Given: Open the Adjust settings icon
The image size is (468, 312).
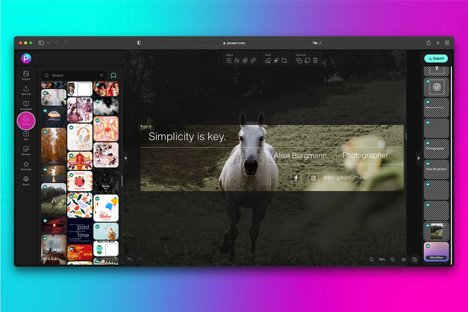Looking at the screenshot, I should tap(229, 60).
